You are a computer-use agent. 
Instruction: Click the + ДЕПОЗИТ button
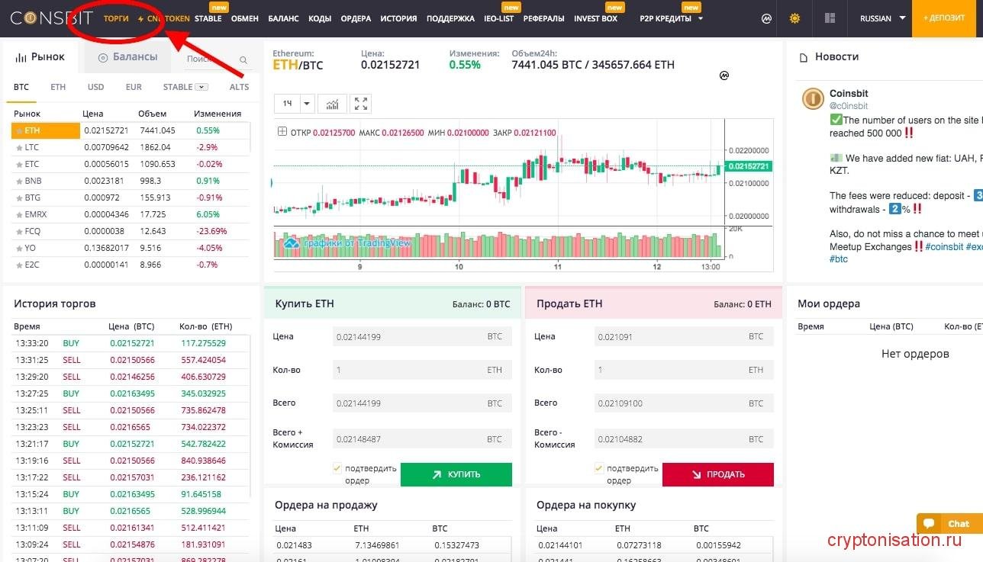click(x=944, y=18)
